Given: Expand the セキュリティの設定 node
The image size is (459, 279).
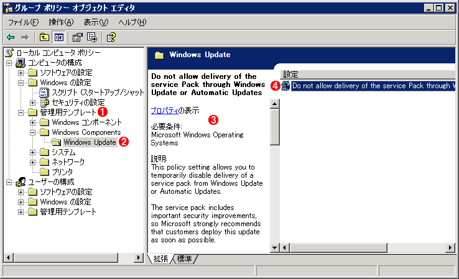Looking at the screenshot, I should 33,103.
